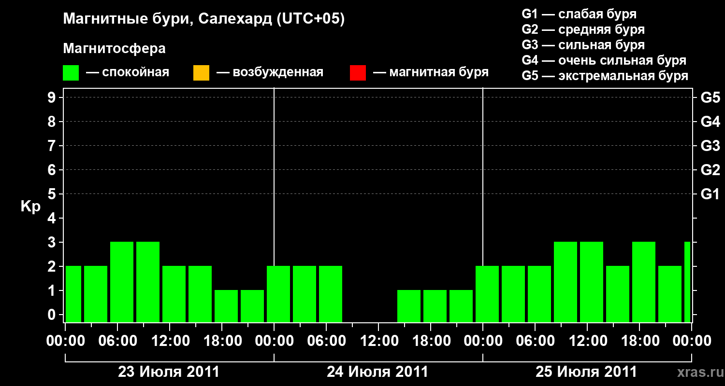This screenshot has width=725, height=386.
Task: Click the 'G2 — средняя буря' legend line
Action: 583,29
